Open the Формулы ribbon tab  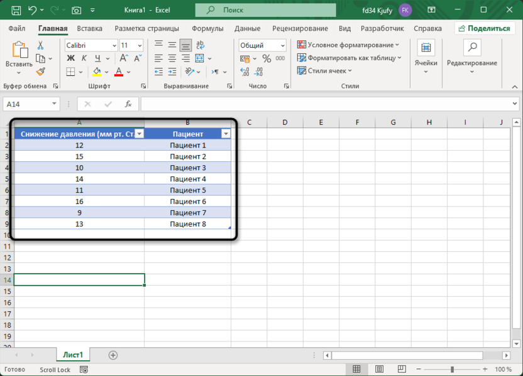(x=207, y=28)
